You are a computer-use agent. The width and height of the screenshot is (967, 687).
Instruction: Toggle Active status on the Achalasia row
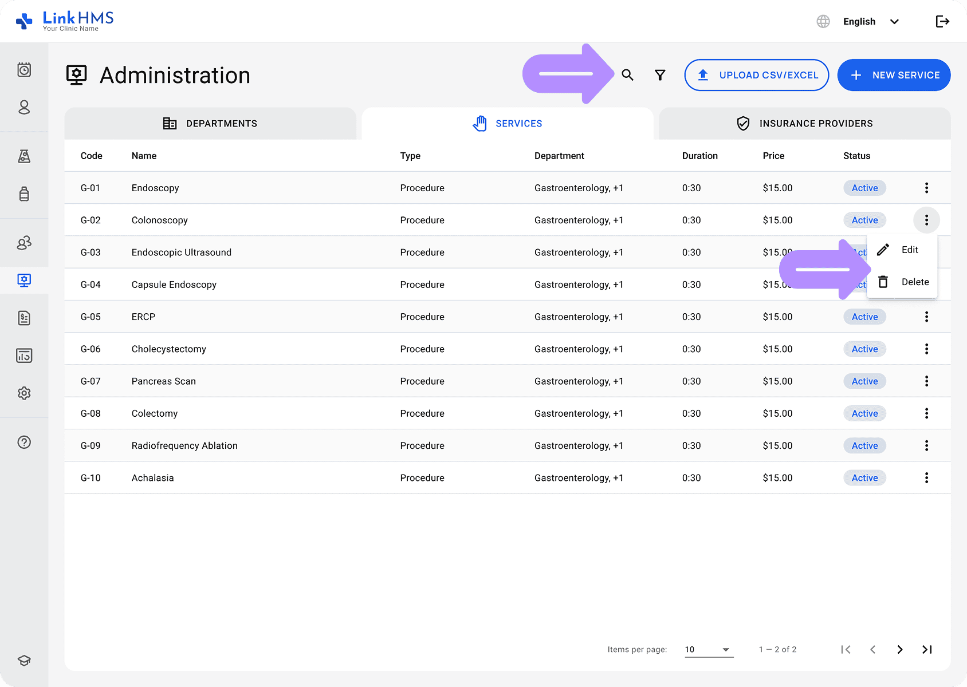[x=864, y=477]
